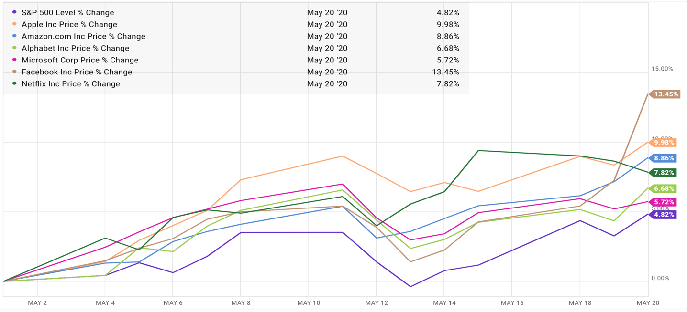Click the magenta 5.72% end-of-line flag
The image size is (687, 312).
click(663, 203)
